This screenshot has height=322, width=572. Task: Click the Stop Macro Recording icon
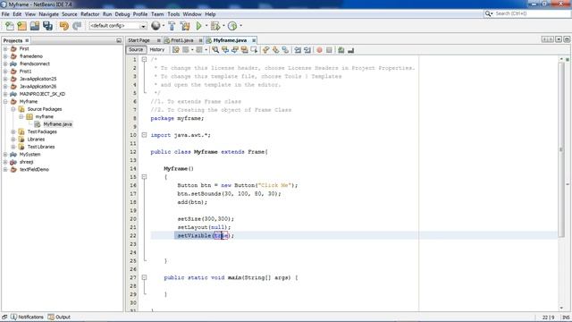pos(329,50)
